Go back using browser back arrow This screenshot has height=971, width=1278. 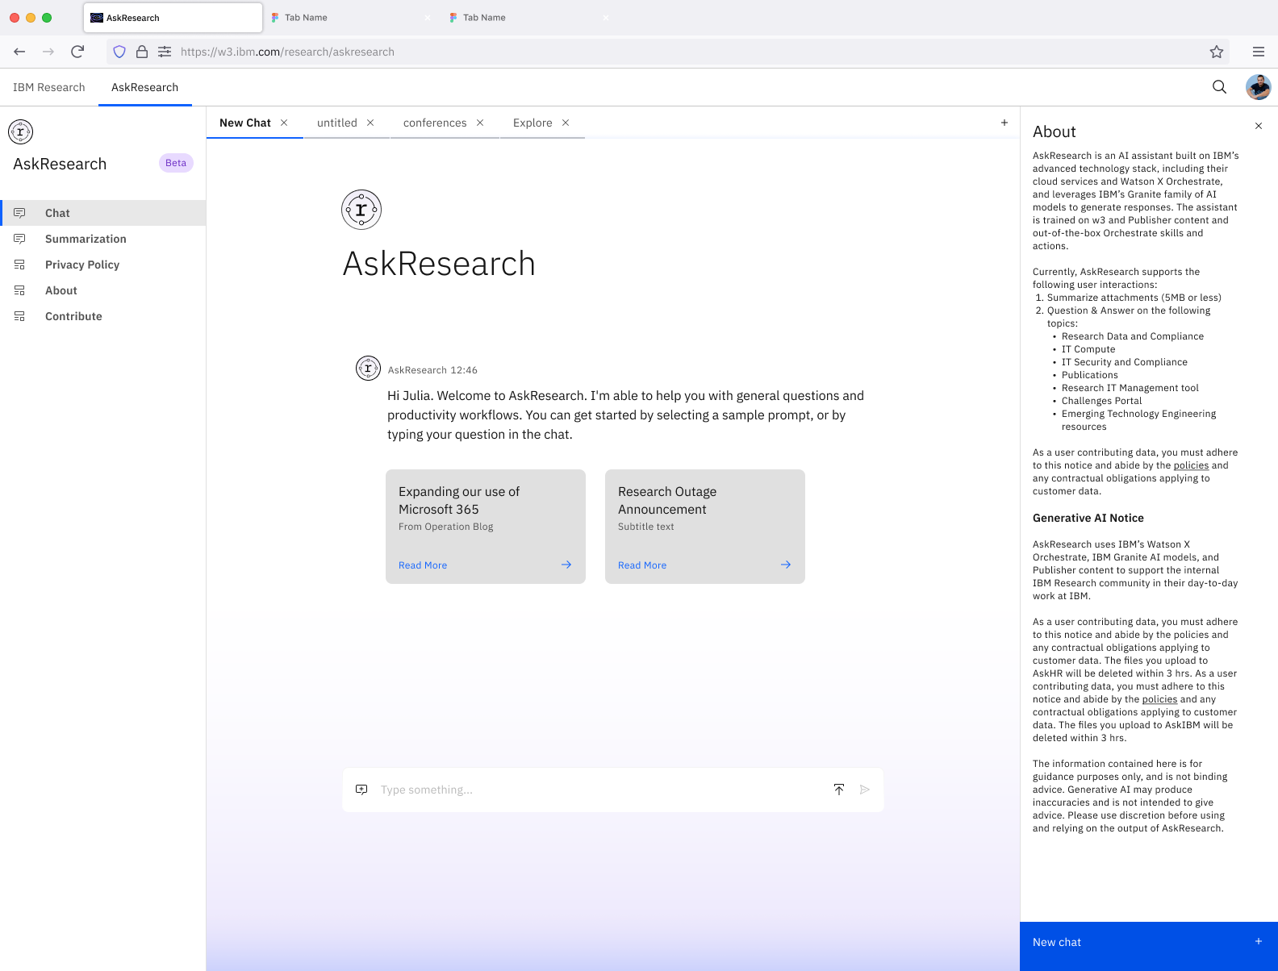coord(19,52)
